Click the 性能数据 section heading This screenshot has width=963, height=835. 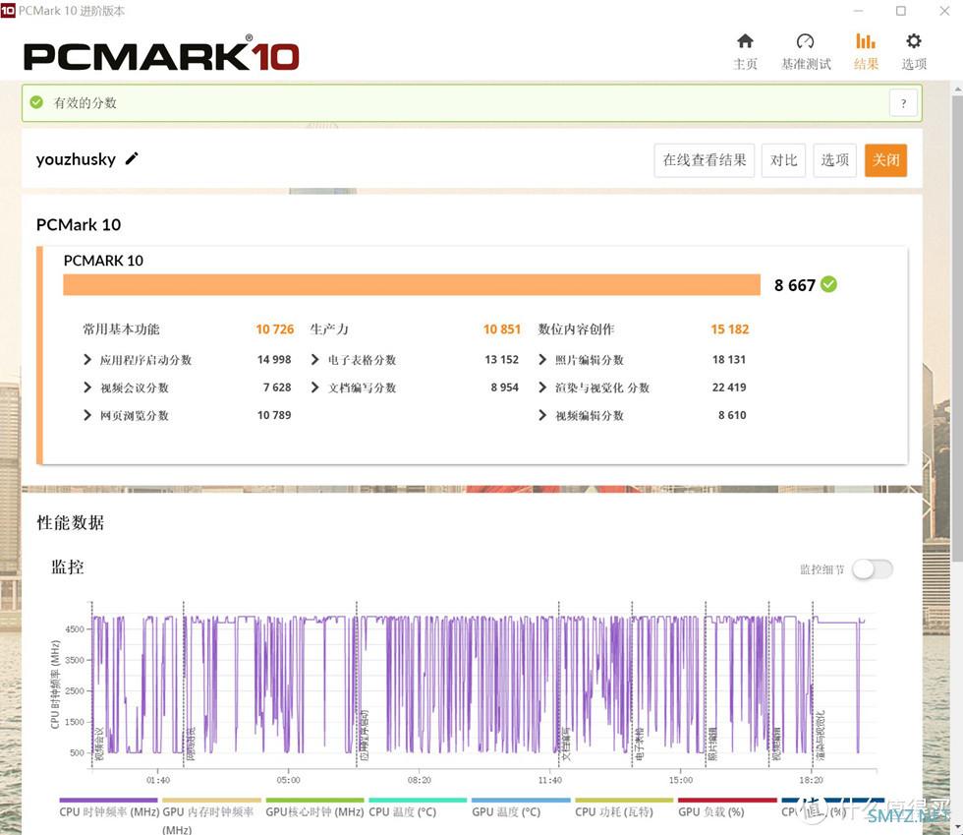[x=71, y=522]
